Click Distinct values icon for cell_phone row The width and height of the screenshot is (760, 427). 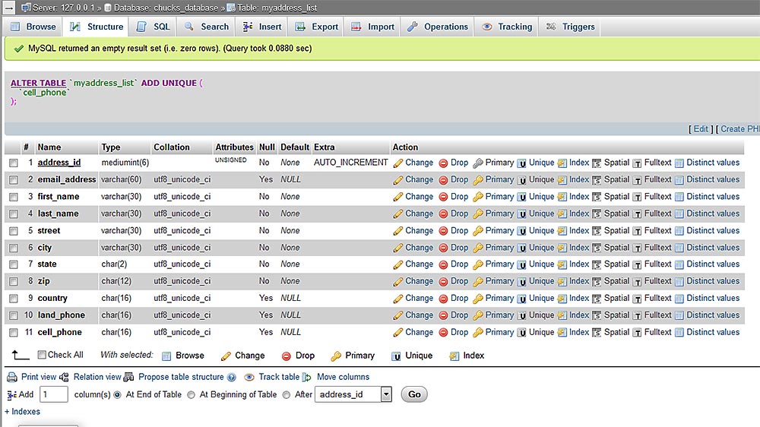click(x=679, y=333)
